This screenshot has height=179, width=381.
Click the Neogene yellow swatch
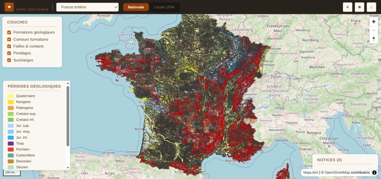10,102
